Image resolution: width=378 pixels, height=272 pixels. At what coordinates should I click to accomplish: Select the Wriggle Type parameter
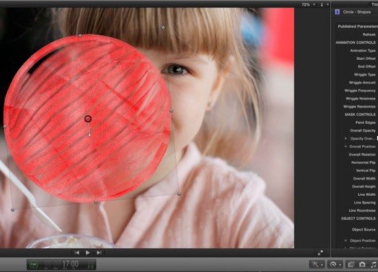pyautogui.click(x=365, y=75)
